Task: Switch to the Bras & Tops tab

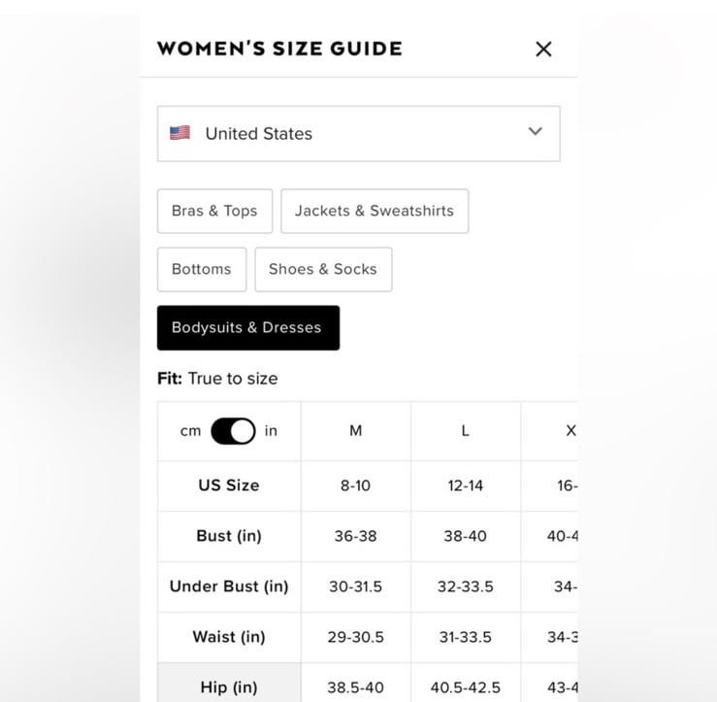Action: [214, 211]
